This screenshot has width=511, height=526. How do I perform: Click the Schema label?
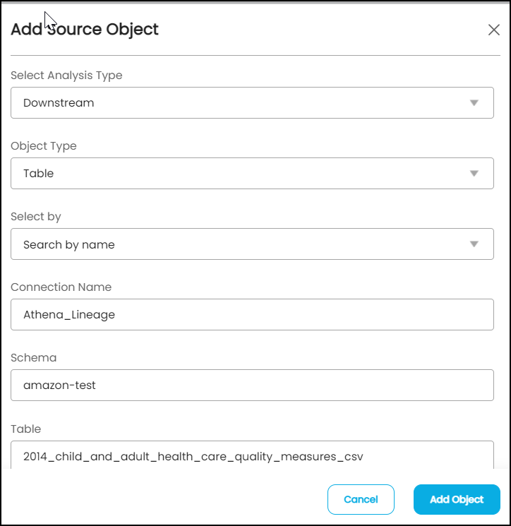34,357
